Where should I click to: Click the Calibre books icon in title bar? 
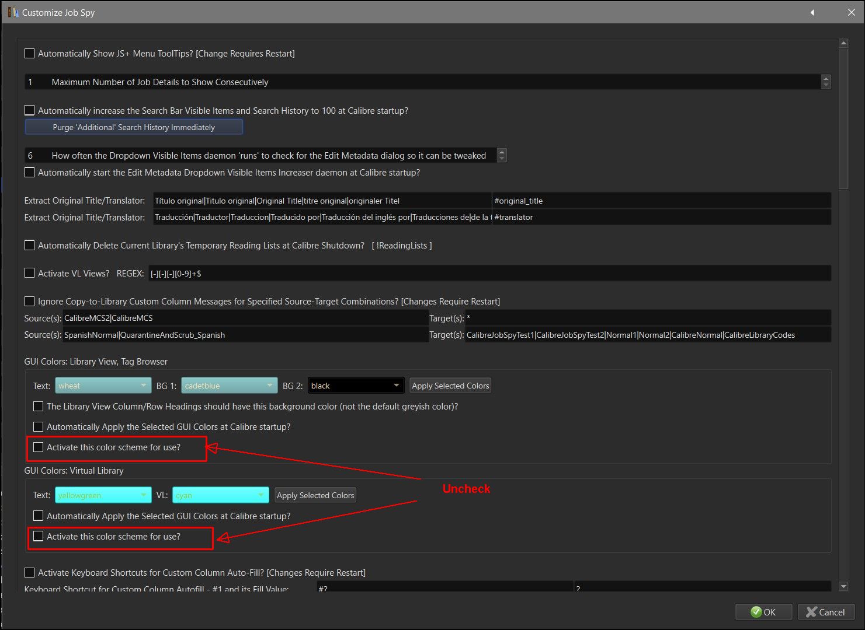click(13, 12)
